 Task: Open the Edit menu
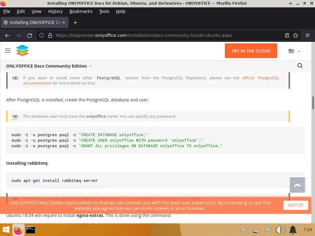click(x=21, y=11)
